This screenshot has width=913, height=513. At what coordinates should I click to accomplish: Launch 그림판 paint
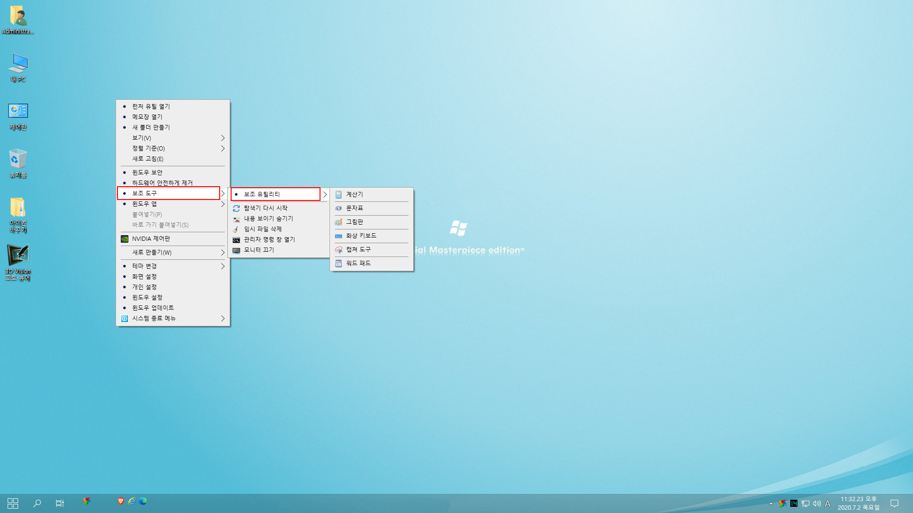point(371,222)
